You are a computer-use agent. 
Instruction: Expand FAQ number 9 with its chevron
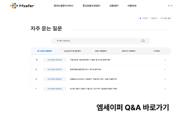point(165,69)
